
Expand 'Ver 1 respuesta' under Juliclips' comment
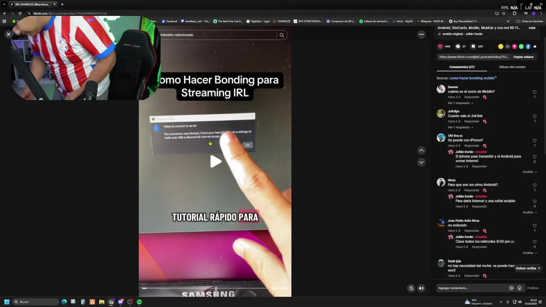tap(460, 127)
